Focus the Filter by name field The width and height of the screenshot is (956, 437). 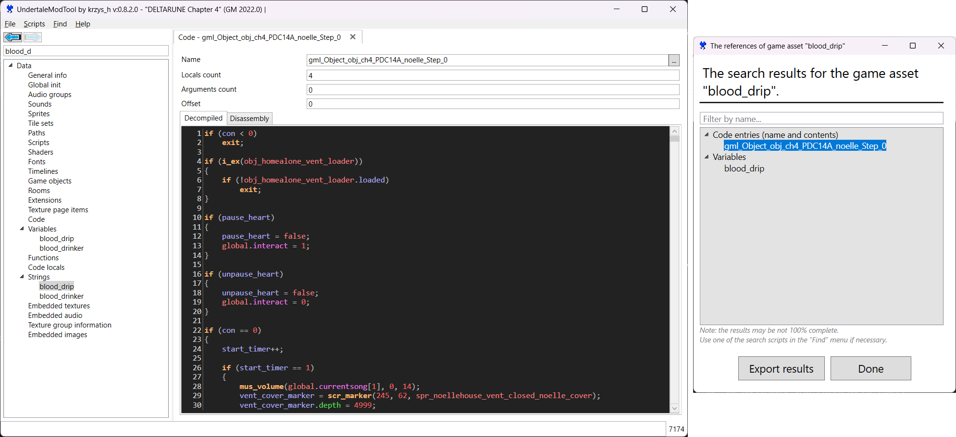pyautogui.click(x=821, y=119)
